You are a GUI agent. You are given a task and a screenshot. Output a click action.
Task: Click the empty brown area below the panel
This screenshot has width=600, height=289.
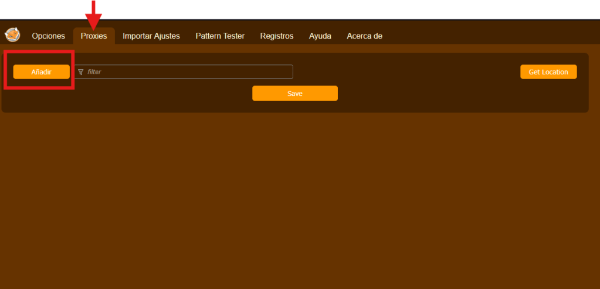[293, 199]
